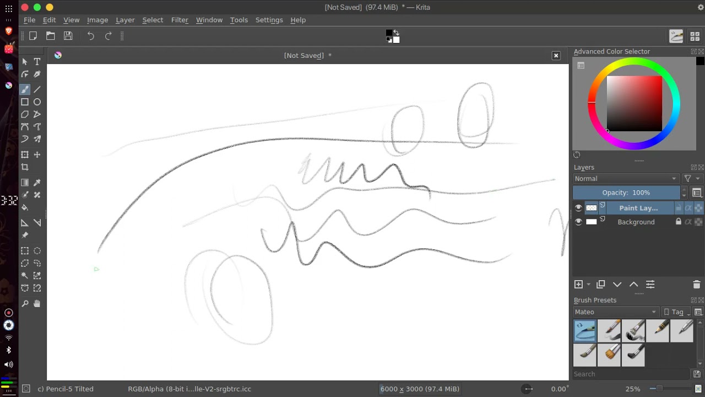Open the Mateo brush preset dropdown
The height and width of the screenshot is (397, 705).
(615, 312)
